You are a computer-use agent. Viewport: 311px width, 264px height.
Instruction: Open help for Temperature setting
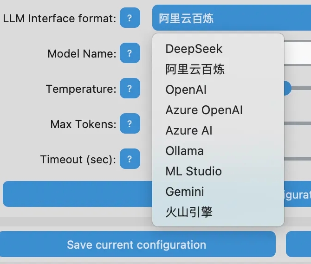tap(130, 88)
